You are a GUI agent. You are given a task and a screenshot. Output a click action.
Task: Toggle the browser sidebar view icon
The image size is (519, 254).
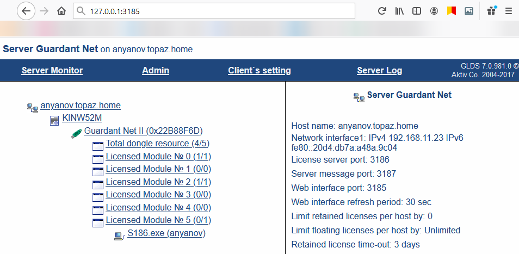(416, 11)
